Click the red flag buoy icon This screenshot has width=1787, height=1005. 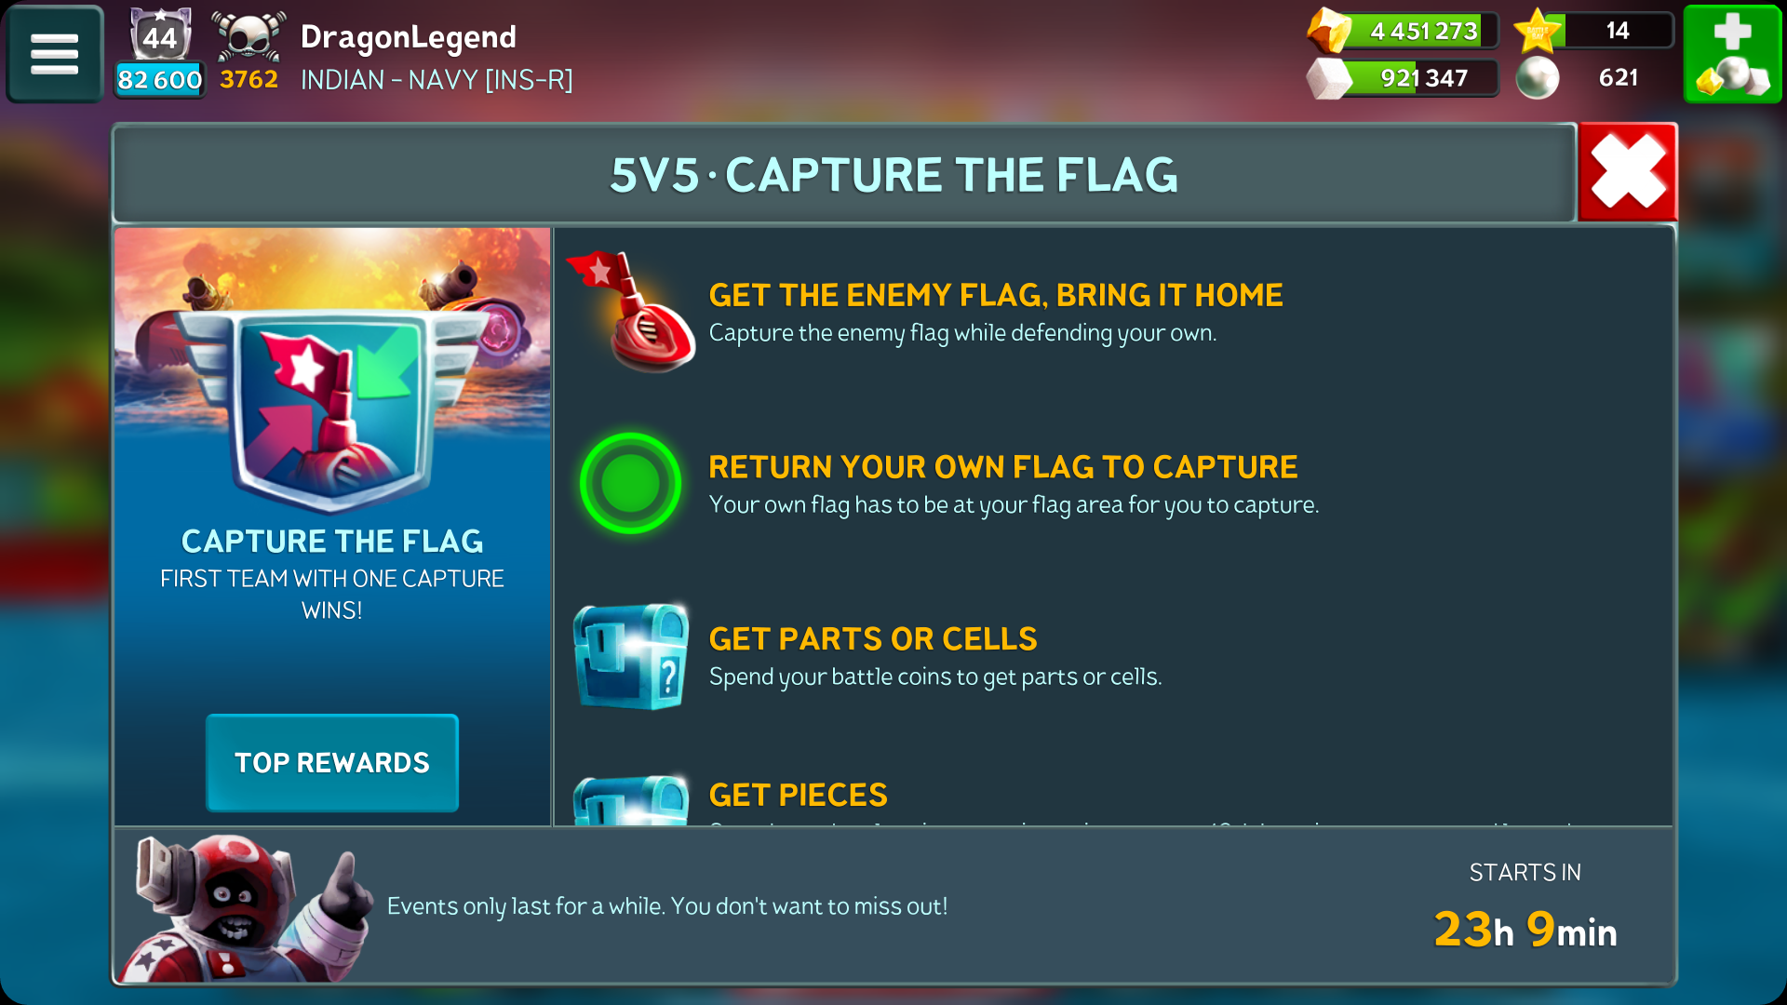pyautogui.click(x=633, y=311)
